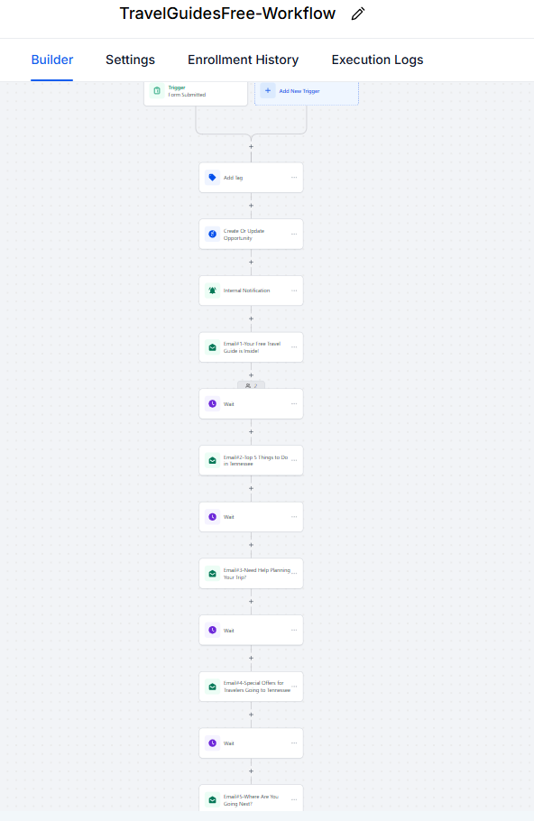Open the three-dot menu on Internal Notification
Screen dimensions: 534x821
tap(294, 291)
